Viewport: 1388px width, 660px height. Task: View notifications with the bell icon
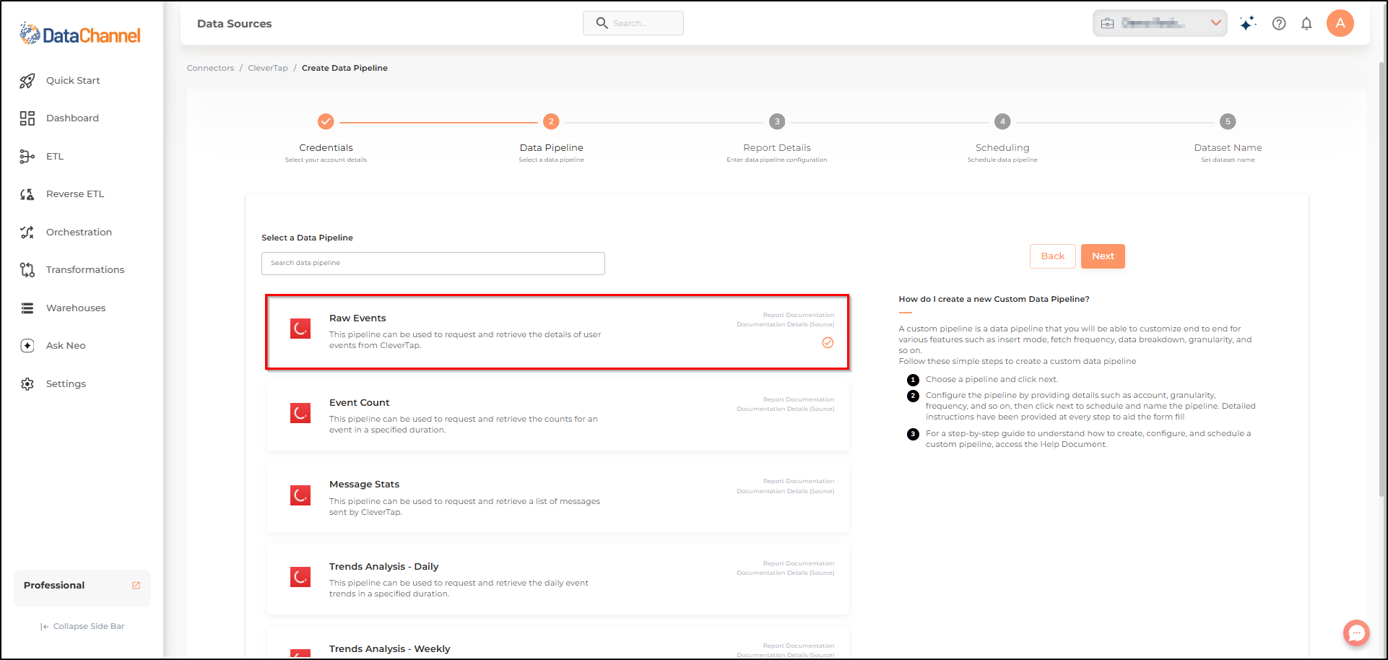(1306, 24)
